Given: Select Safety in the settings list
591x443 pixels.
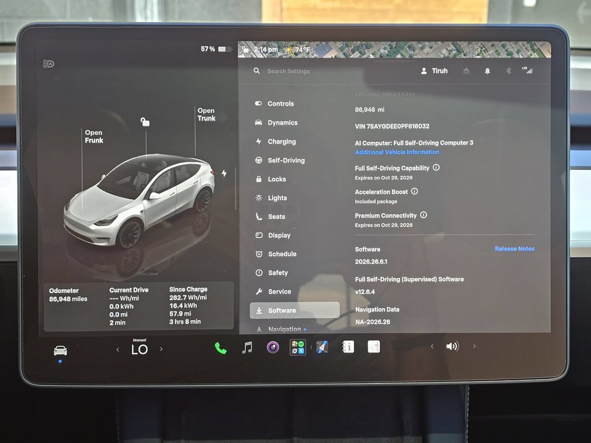Looking at the screenshot, I should [272, 273].
